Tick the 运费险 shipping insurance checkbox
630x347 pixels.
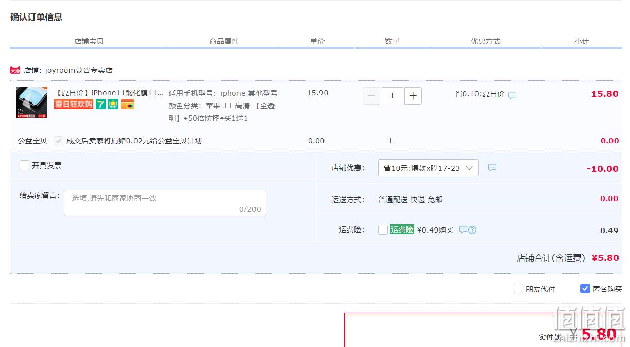383,229
